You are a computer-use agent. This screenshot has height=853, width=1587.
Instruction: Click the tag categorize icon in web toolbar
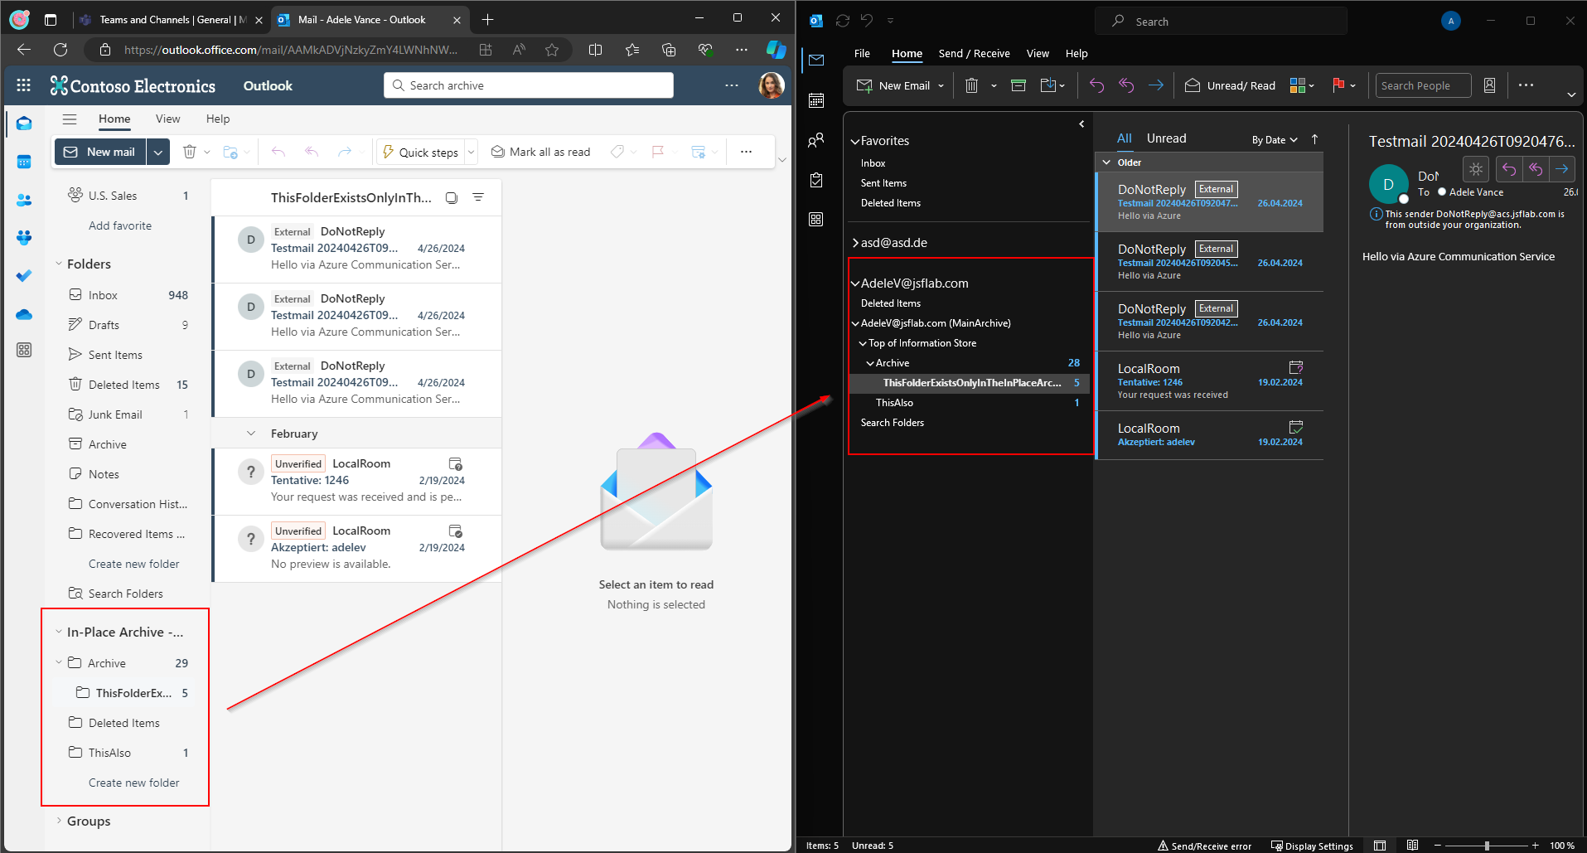click(x=617, y=152)
